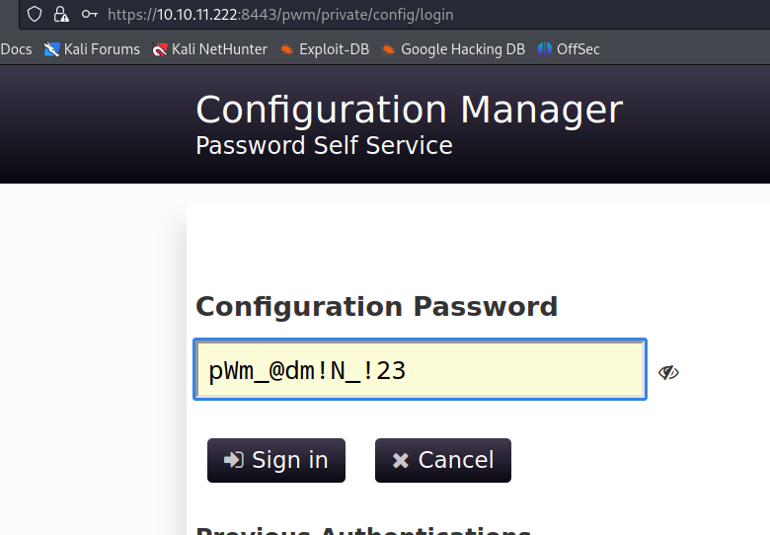Focus the Configuration Password input field

[x=421, y=370]
